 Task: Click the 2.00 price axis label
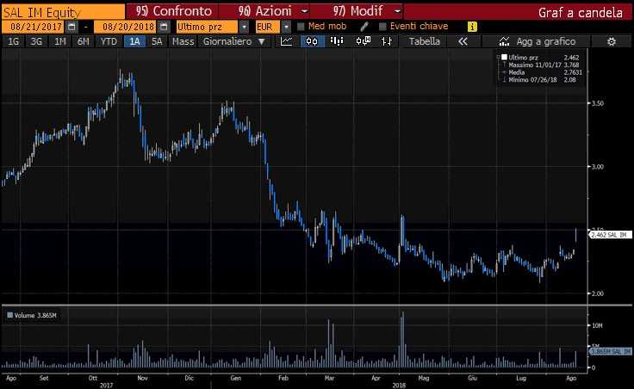point(597,293)
